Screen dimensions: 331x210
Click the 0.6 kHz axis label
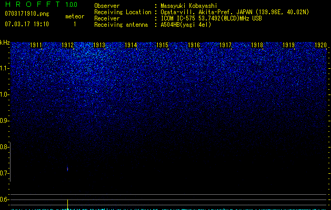click(x=5, y=199)
